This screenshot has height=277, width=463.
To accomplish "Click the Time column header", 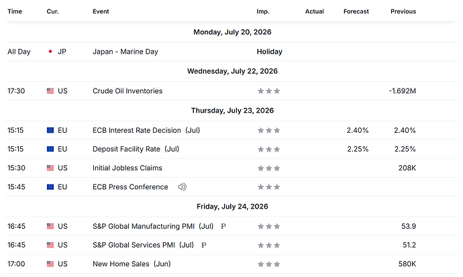I will point(15,11).
